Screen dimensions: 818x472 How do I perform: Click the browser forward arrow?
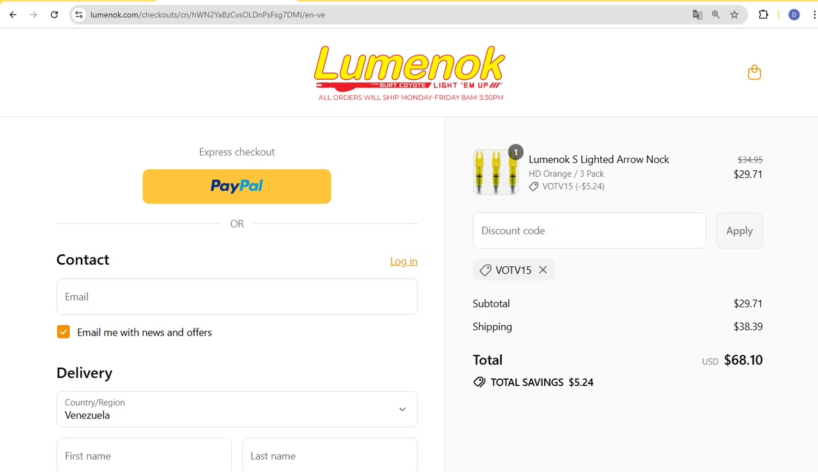tap(33, 15)
